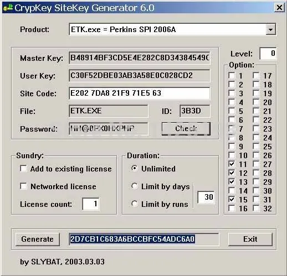Check Option 25 checkbox
287x276 pixels.
[256, 146]
